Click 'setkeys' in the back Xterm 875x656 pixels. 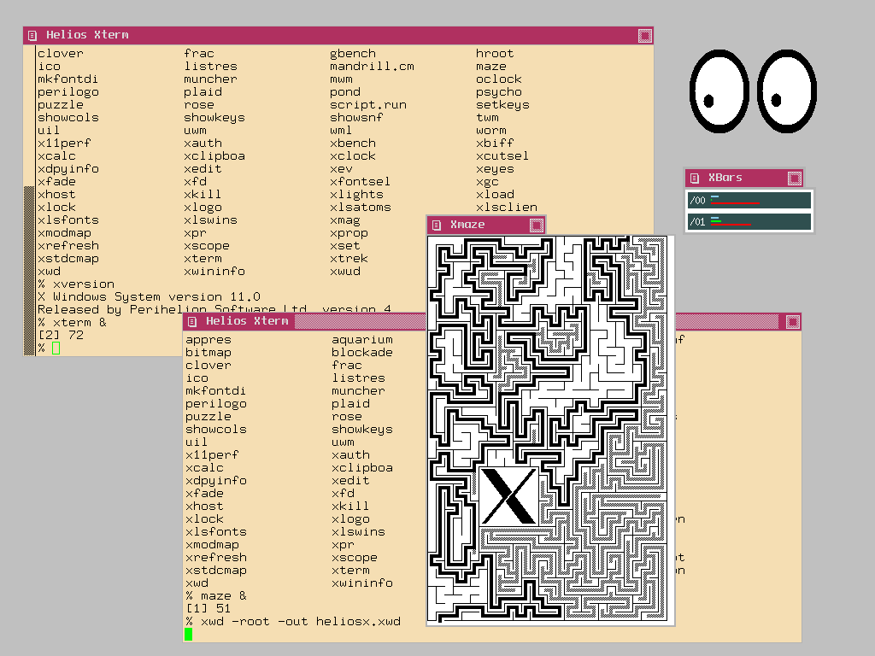point(502,105)
